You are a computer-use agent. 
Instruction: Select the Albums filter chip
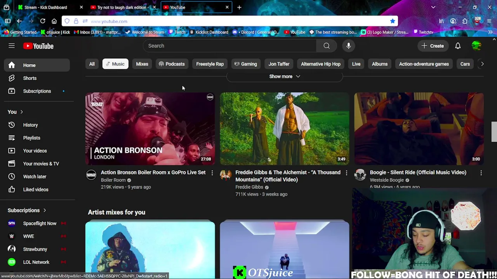pyautogui.click(x=380, y=64)
